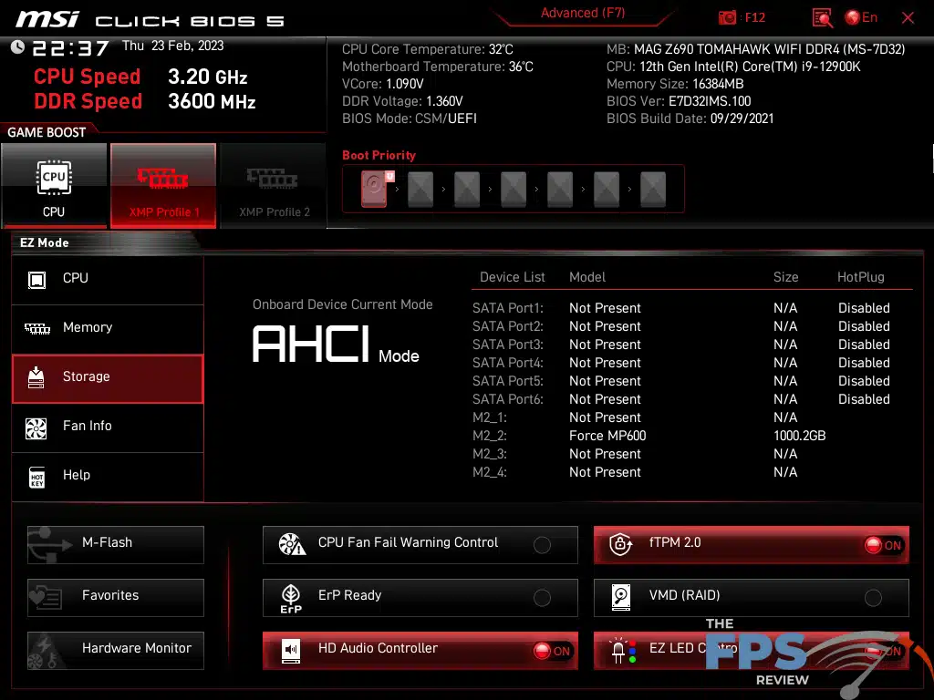Select the Storage tab in sidebar

(x=108, y=377)
